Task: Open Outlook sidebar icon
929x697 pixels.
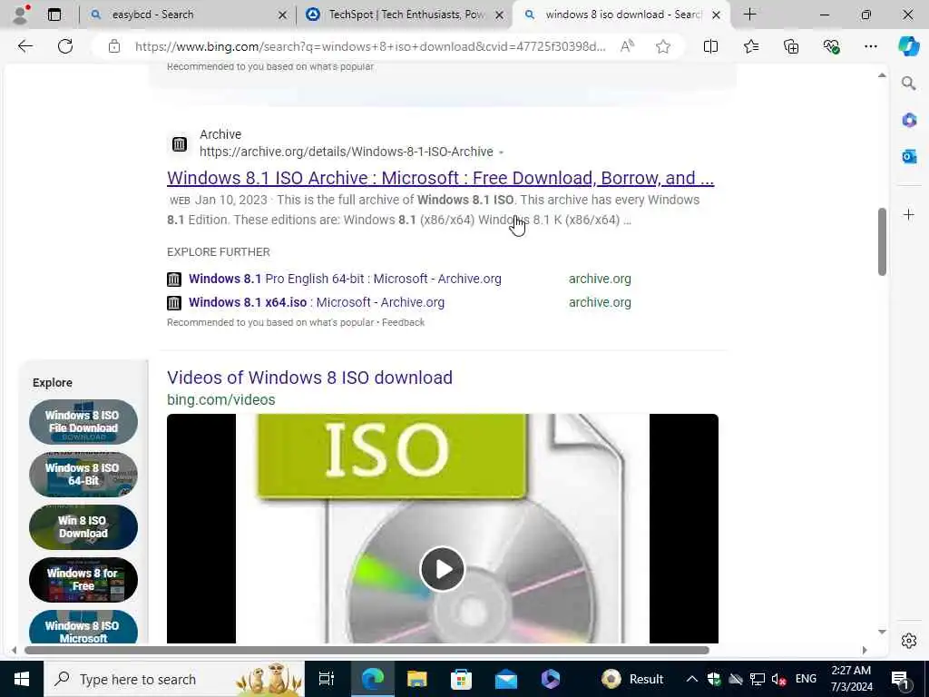Action: click(x=909, y=156)
